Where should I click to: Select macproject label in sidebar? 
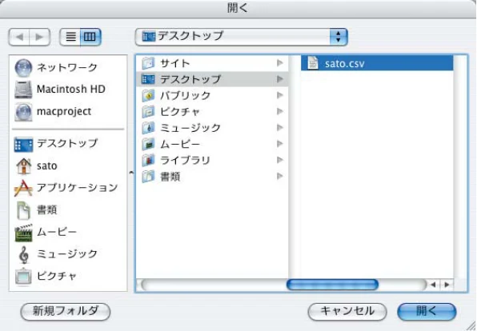click(64, 112)
